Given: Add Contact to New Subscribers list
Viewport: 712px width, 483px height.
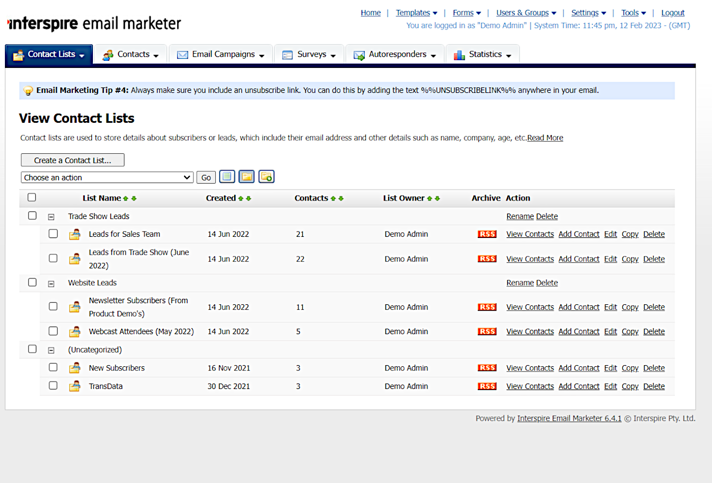Looking at the screenshot, I should [x=579, y=368].
